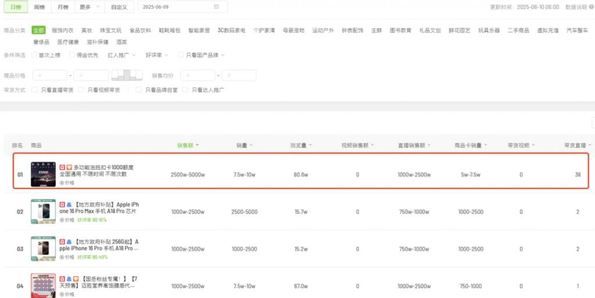Image resolution: width=595 pixels, height=298 pixels.
Task: Click the red platform icon on rank 02 product
Action: [62, 205]
